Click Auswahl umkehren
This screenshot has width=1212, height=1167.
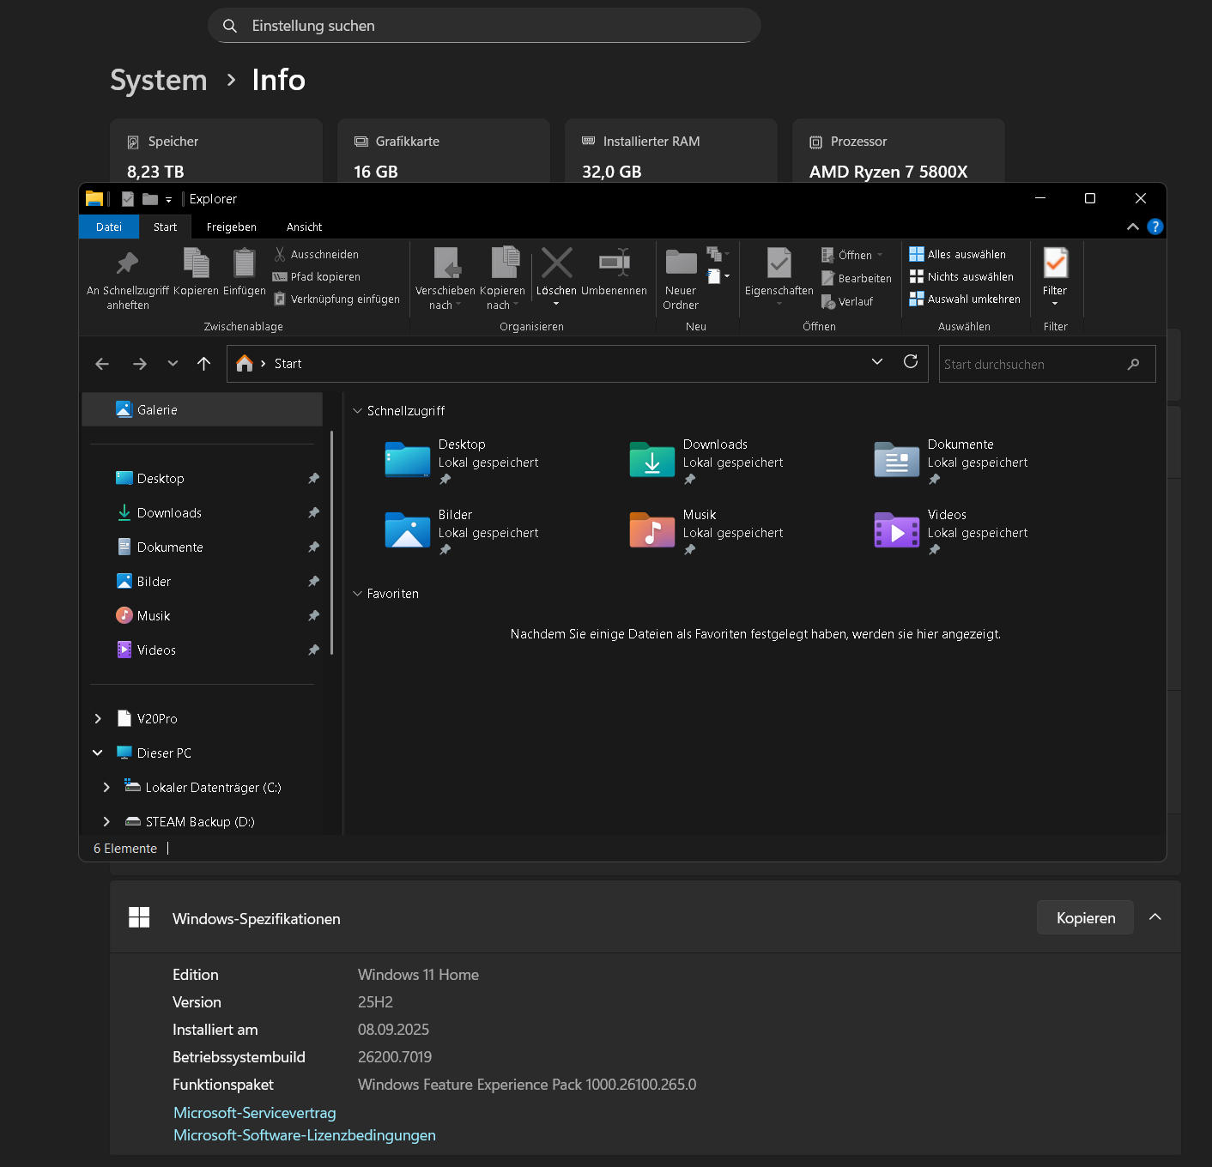click(965, 299)
